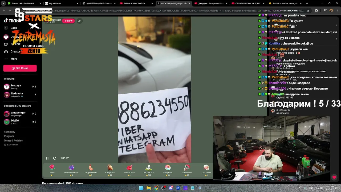Tap the pink heart like button
Viewport: 341px width, 192px height.
pyautogui.click(x=334, y=177)
